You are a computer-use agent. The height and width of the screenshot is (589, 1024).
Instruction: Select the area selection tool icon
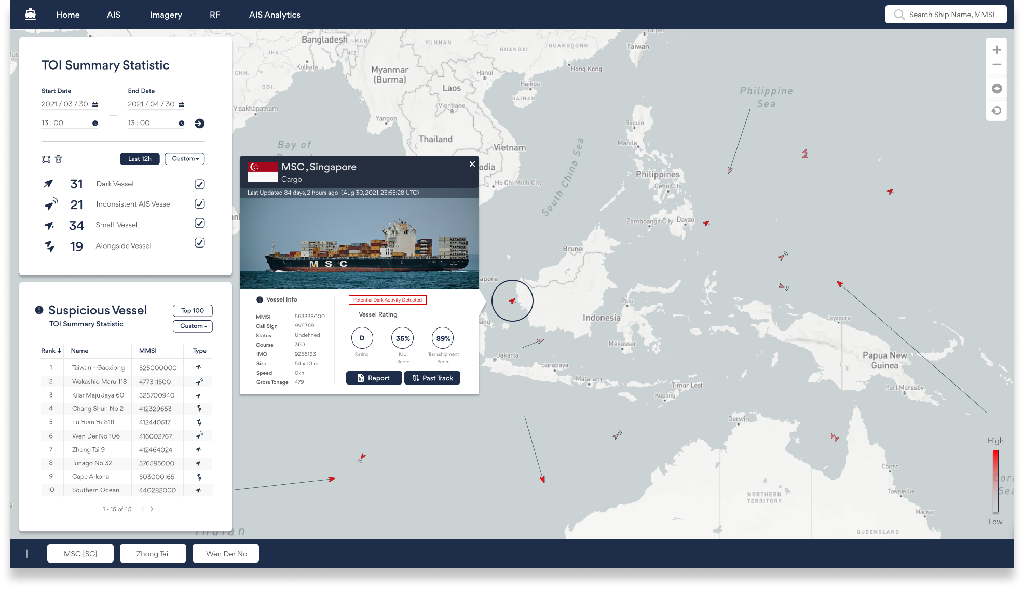pos(46,159)
